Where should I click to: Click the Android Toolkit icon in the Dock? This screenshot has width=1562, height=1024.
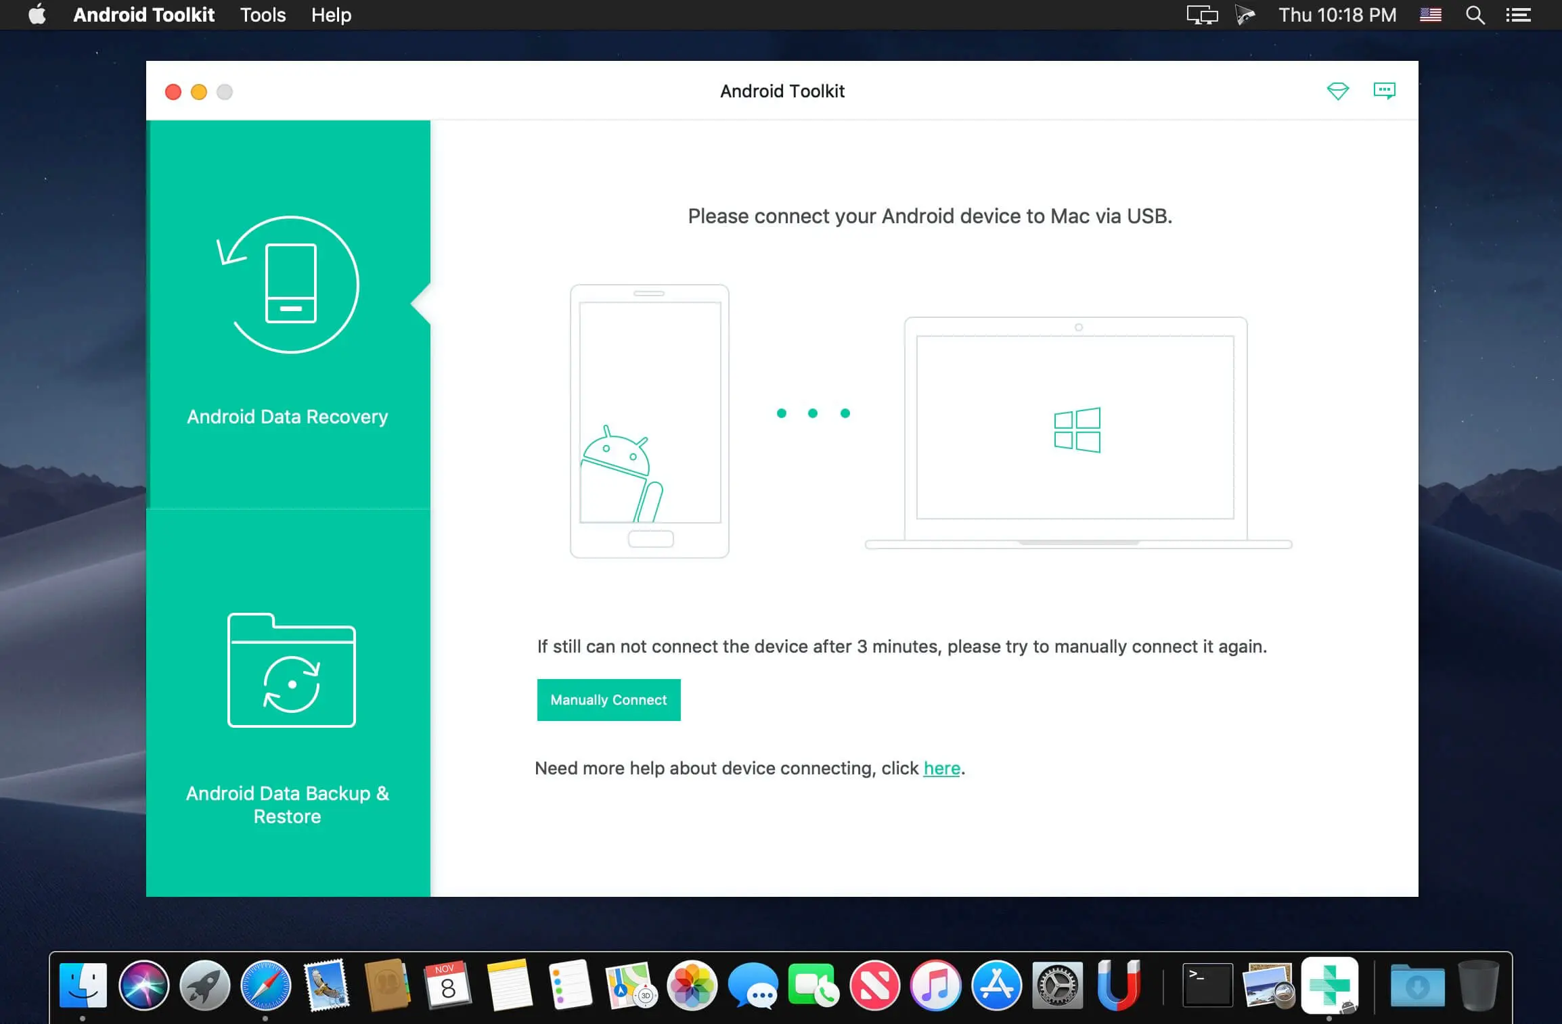coord(1331,987)
